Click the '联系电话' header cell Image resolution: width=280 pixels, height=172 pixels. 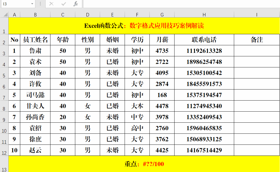(204, 40)
